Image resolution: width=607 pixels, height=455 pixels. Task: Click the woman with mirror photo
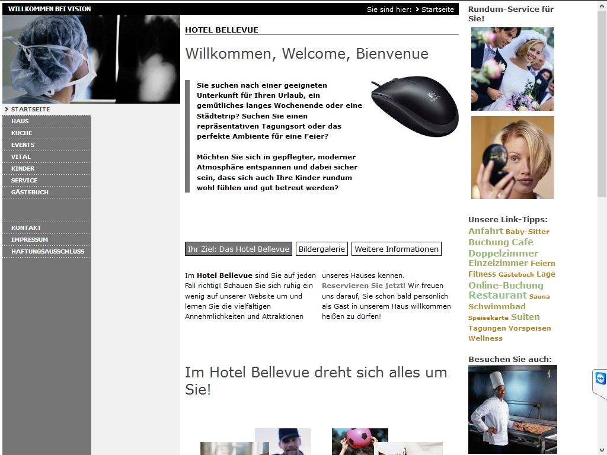coord(513,158)
